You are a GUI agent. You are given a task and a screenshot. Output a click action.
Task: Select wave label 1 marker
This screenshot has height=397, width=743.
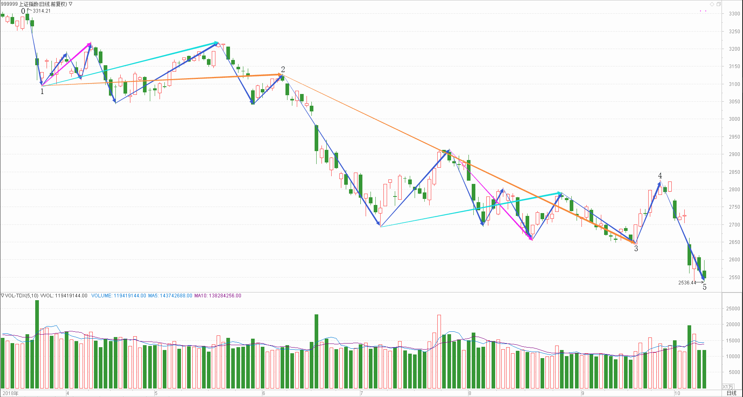[42, 92]
